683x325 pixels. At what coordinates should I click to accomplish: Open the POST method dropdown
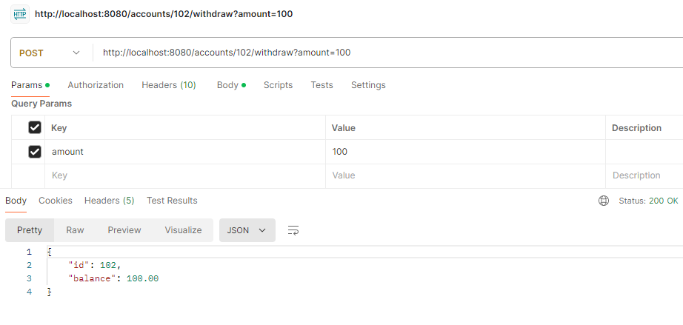tap(50, 53)
